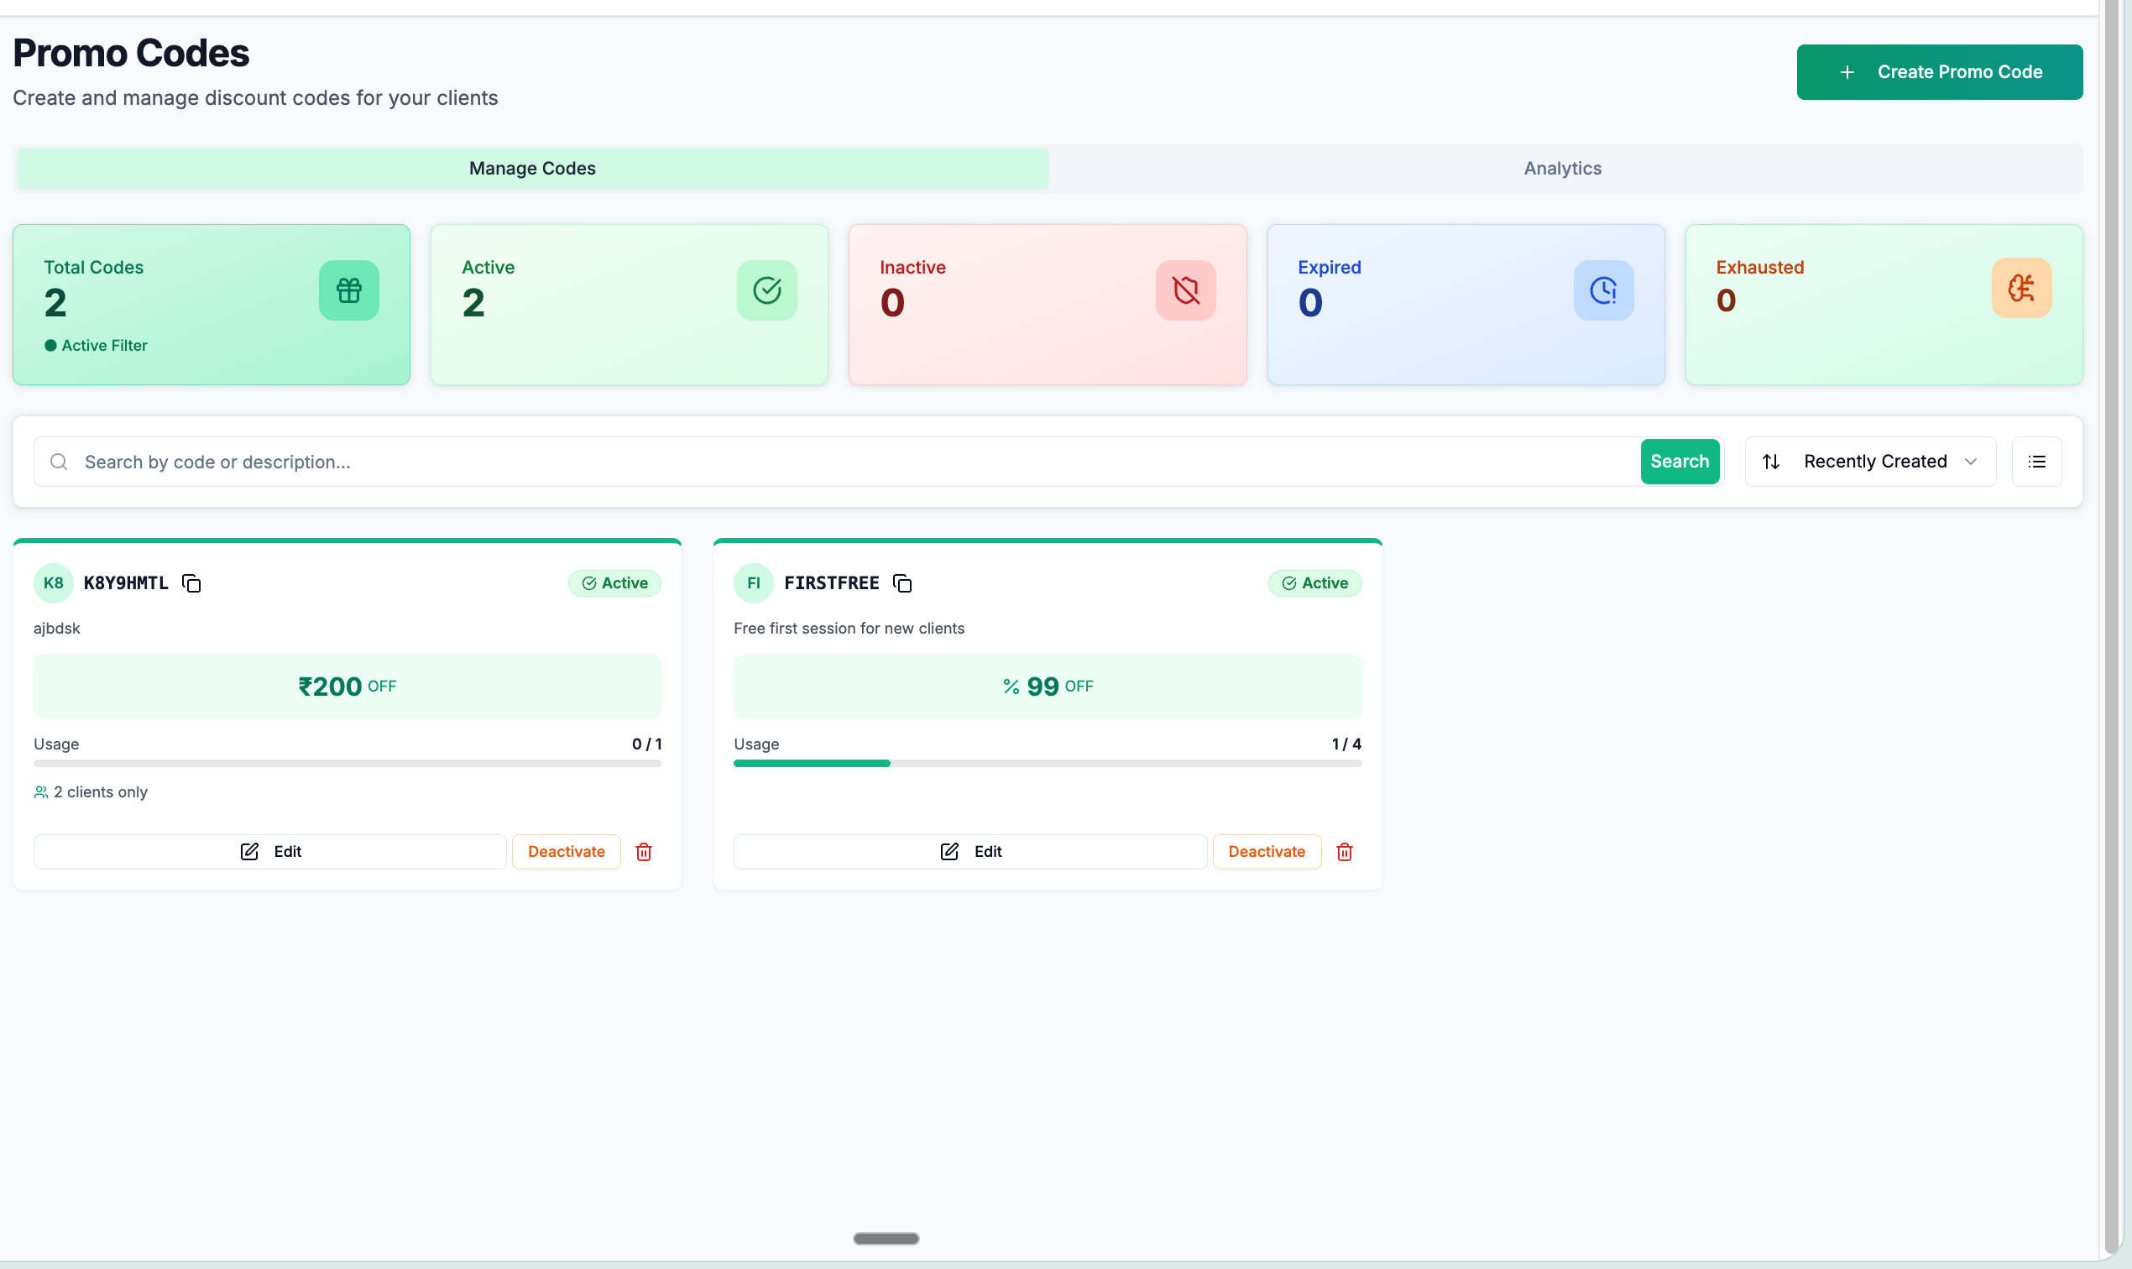Copy the FIRSTFREE promo code
The image size is (2132, 1269).
click(902, 583)
